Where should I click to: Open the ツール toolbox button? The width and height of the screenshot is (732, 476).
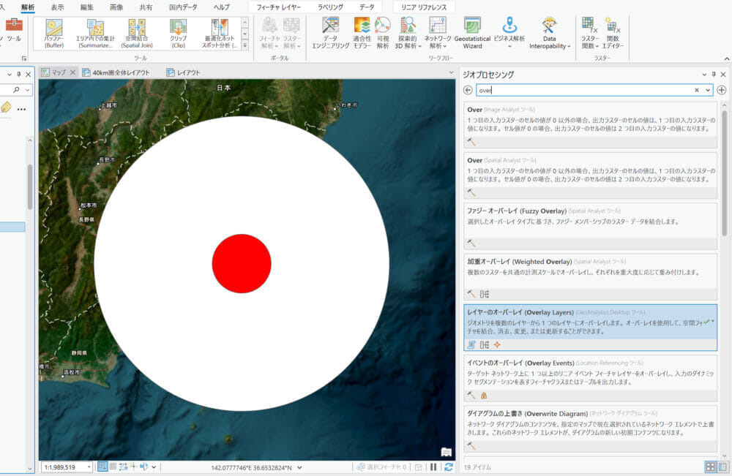click(x=14, y=29)
